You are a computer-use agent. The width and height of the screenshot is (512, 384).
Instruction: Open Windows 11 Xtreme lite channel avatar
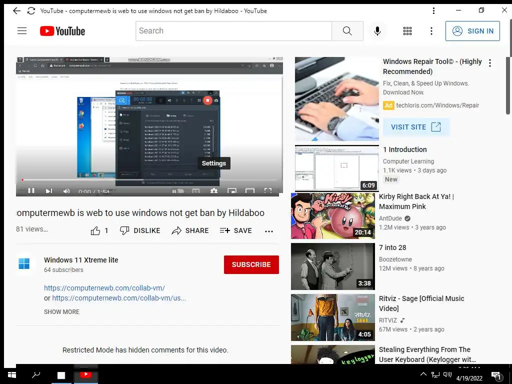24,264
